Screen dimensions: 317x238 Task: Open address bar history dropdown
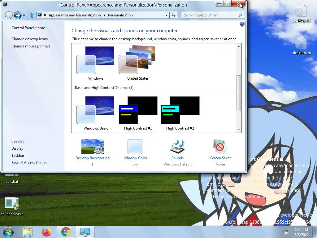tap(166, 15)
